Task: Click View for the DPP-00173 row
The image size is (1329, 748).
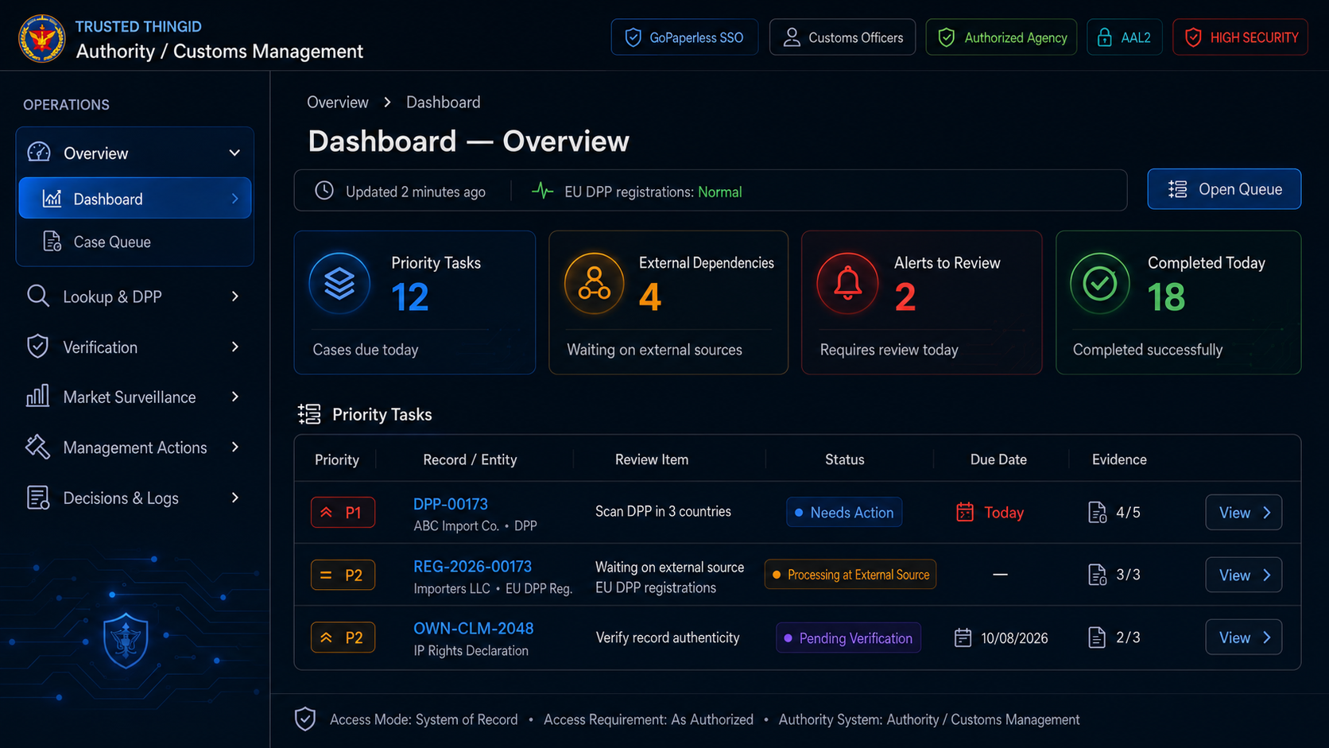Action: tap(1243, 512)
